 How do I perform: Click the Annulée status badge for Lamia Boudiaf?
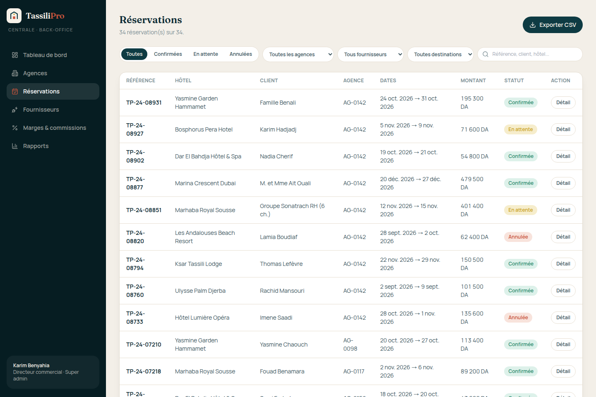click(x=518, y=237)
